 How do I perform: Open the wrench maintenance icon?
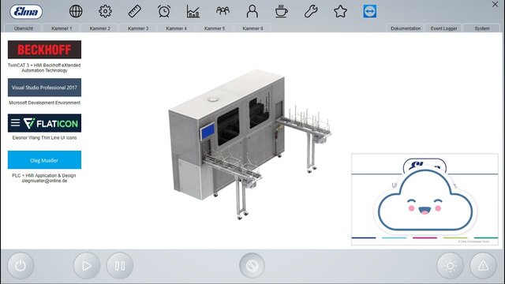(x=311, y=12)
